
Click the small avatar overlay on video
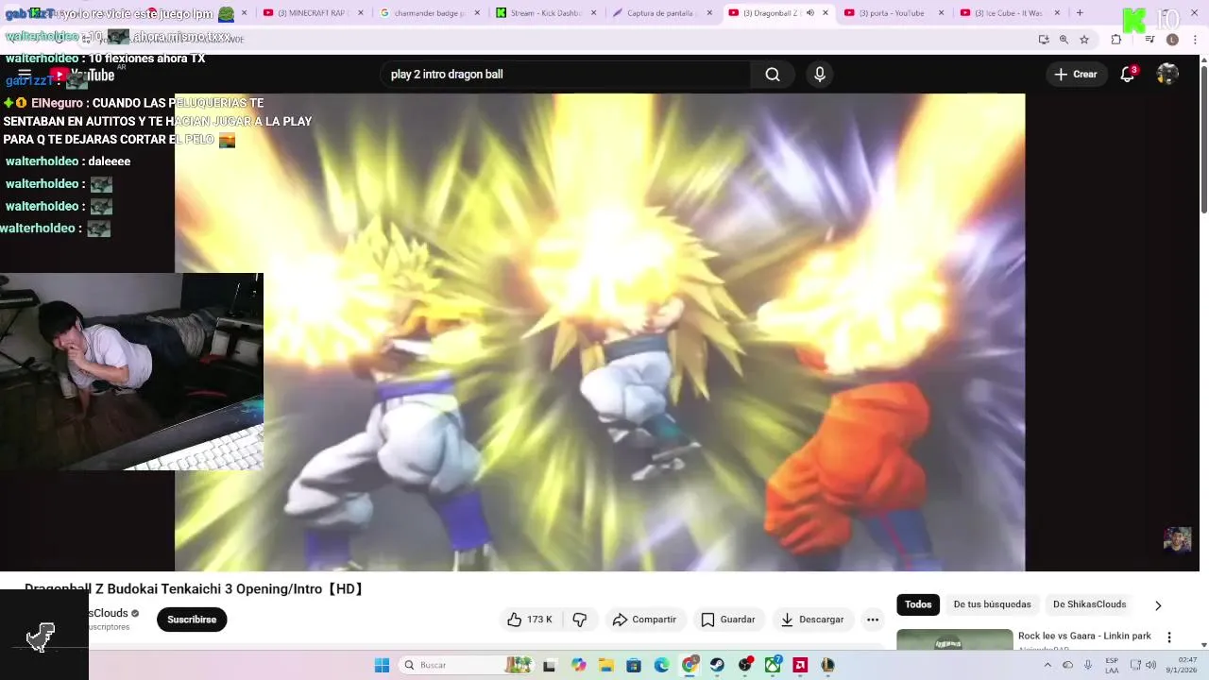[1177, 539]
